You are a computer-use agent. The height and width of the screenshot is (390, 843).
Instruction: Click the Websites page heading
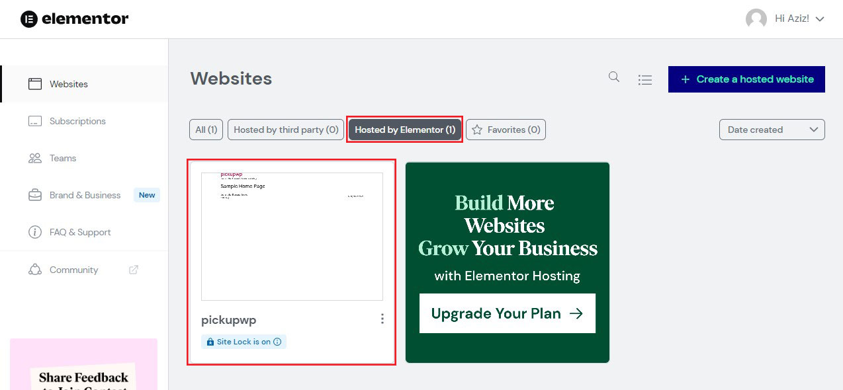click(x=231, y=79)
